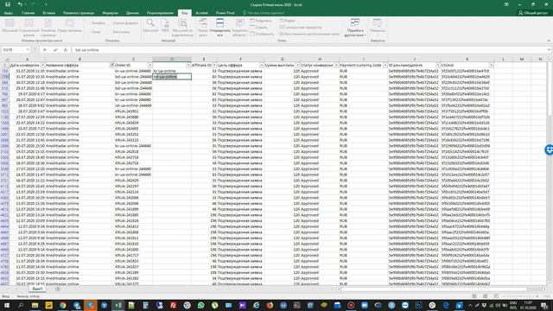553x311 pixels.
Task: Select column F header
Action: coord(240,59)
